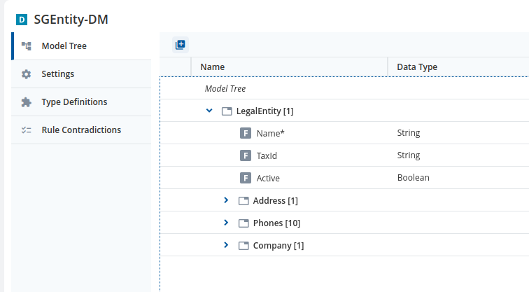Select the Phones [10] tree row
Screen dimensions: 529x292
[344, 223]
